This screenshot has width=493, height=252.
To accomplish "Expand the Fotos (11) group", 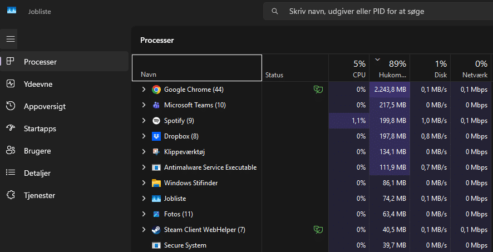I will pyautogui.click(x=144, y=214).
